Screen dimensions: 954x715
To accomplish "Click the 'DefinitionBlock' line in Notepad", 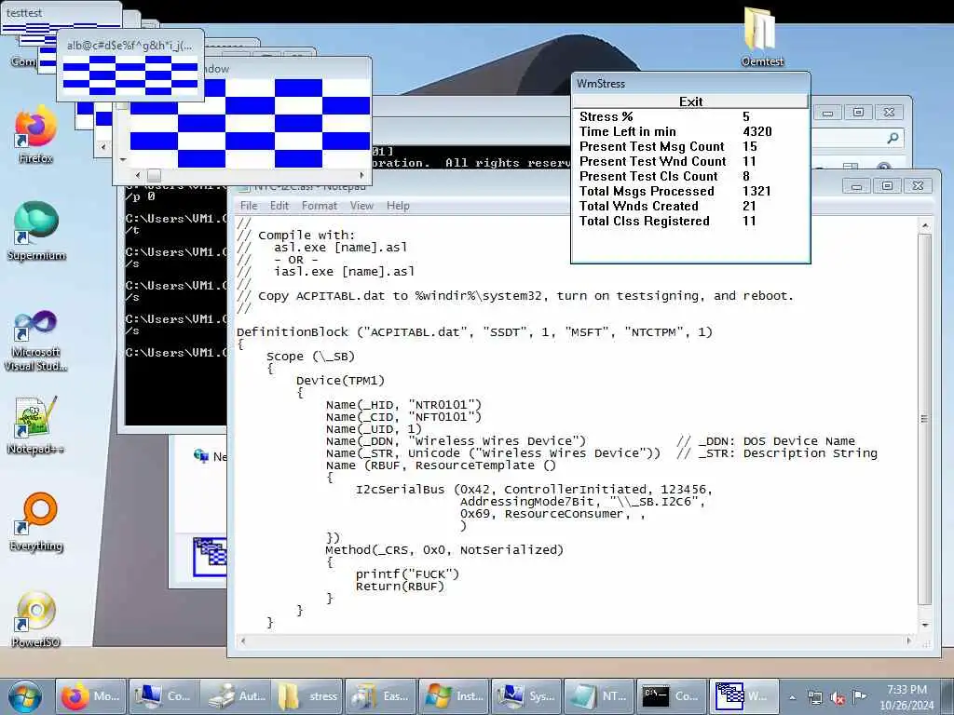I will click(x=474, y=332).
